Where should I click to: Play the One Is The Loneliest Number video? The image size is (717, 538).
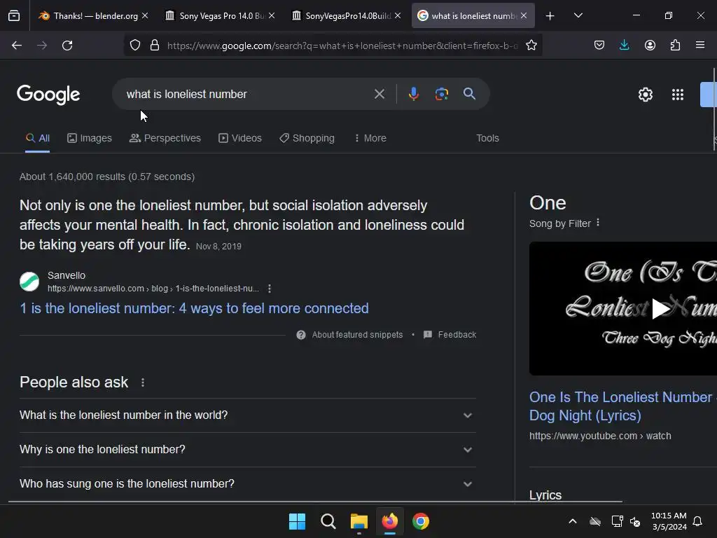(x=660, y=309)
